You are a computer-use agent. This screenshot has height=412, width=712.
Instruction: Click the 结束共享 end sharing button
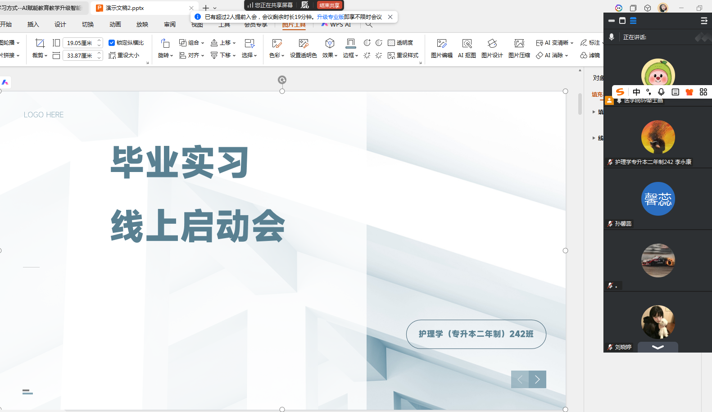coord(329,5)
